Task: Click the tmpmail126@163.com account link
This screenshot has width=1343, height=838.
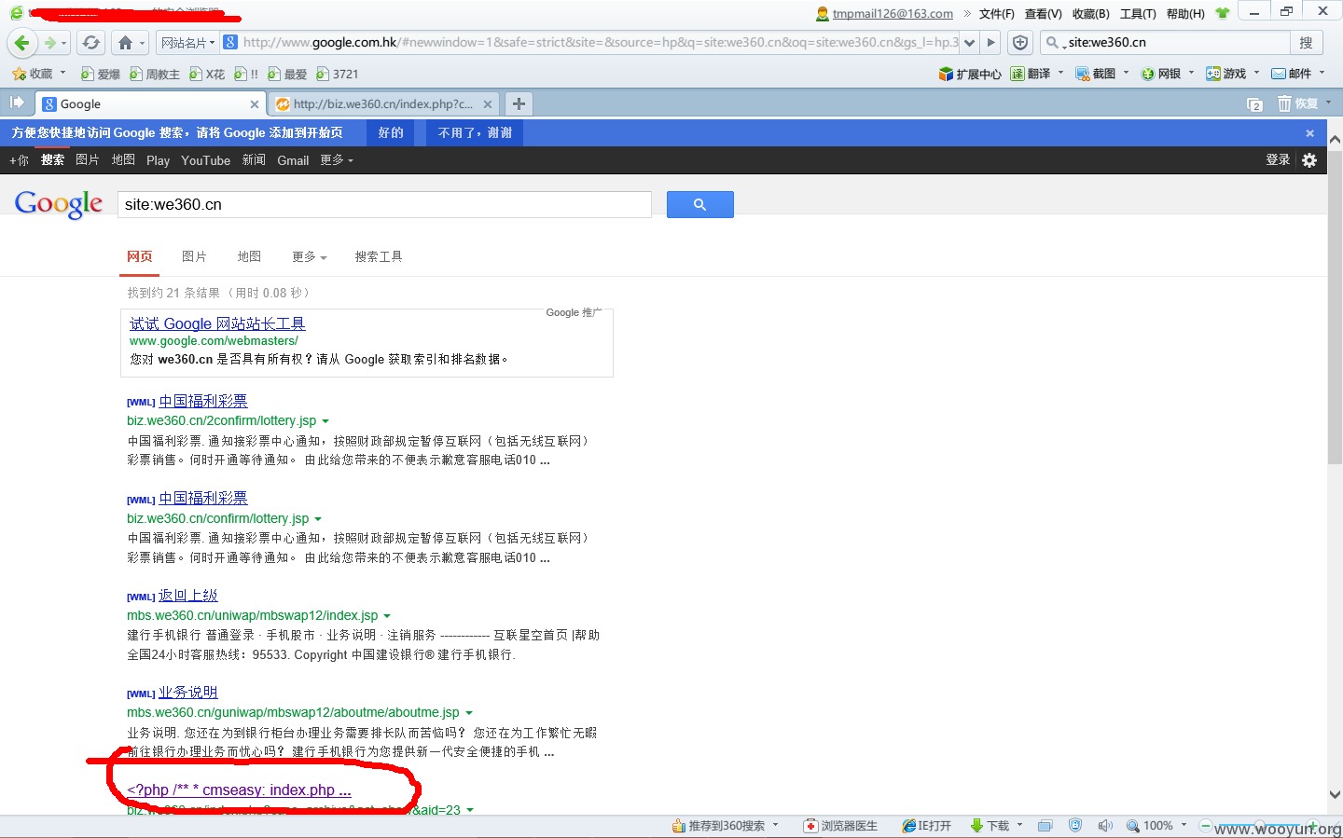Action: (x=893, y=14)
